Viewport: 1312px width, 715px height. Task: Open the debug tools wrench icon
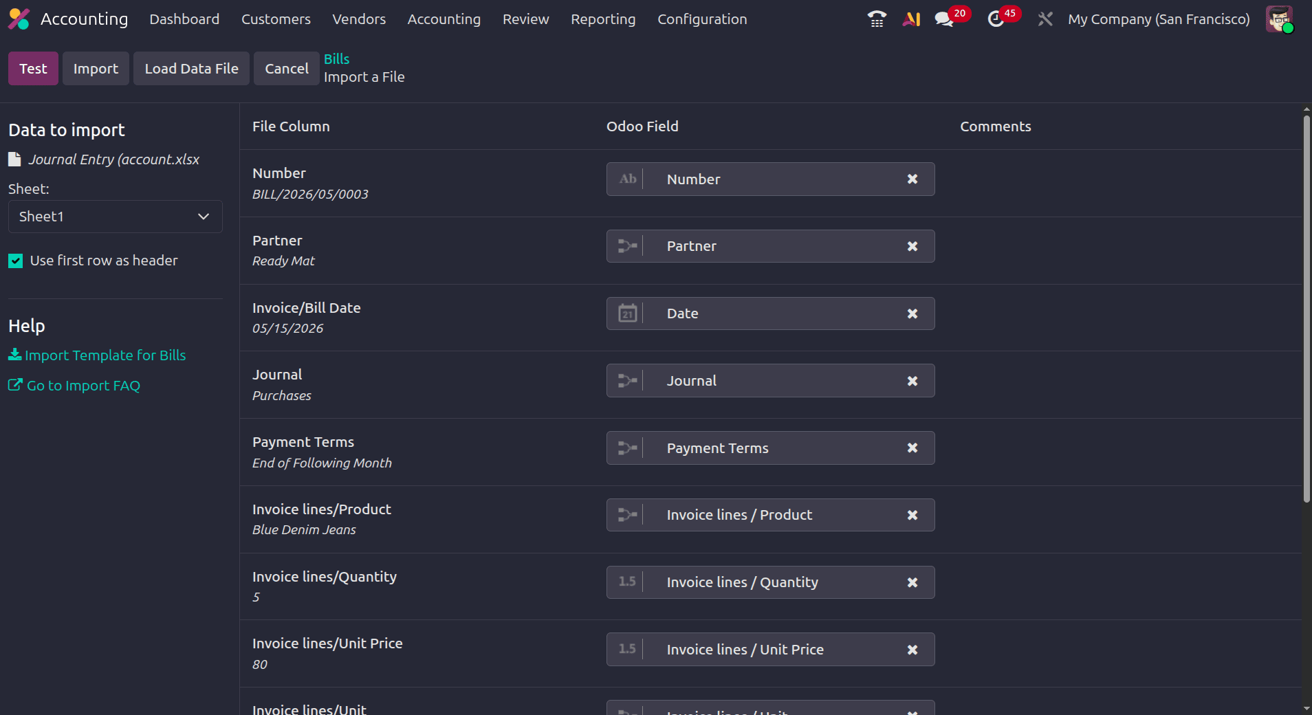(x=1045, y=19)
